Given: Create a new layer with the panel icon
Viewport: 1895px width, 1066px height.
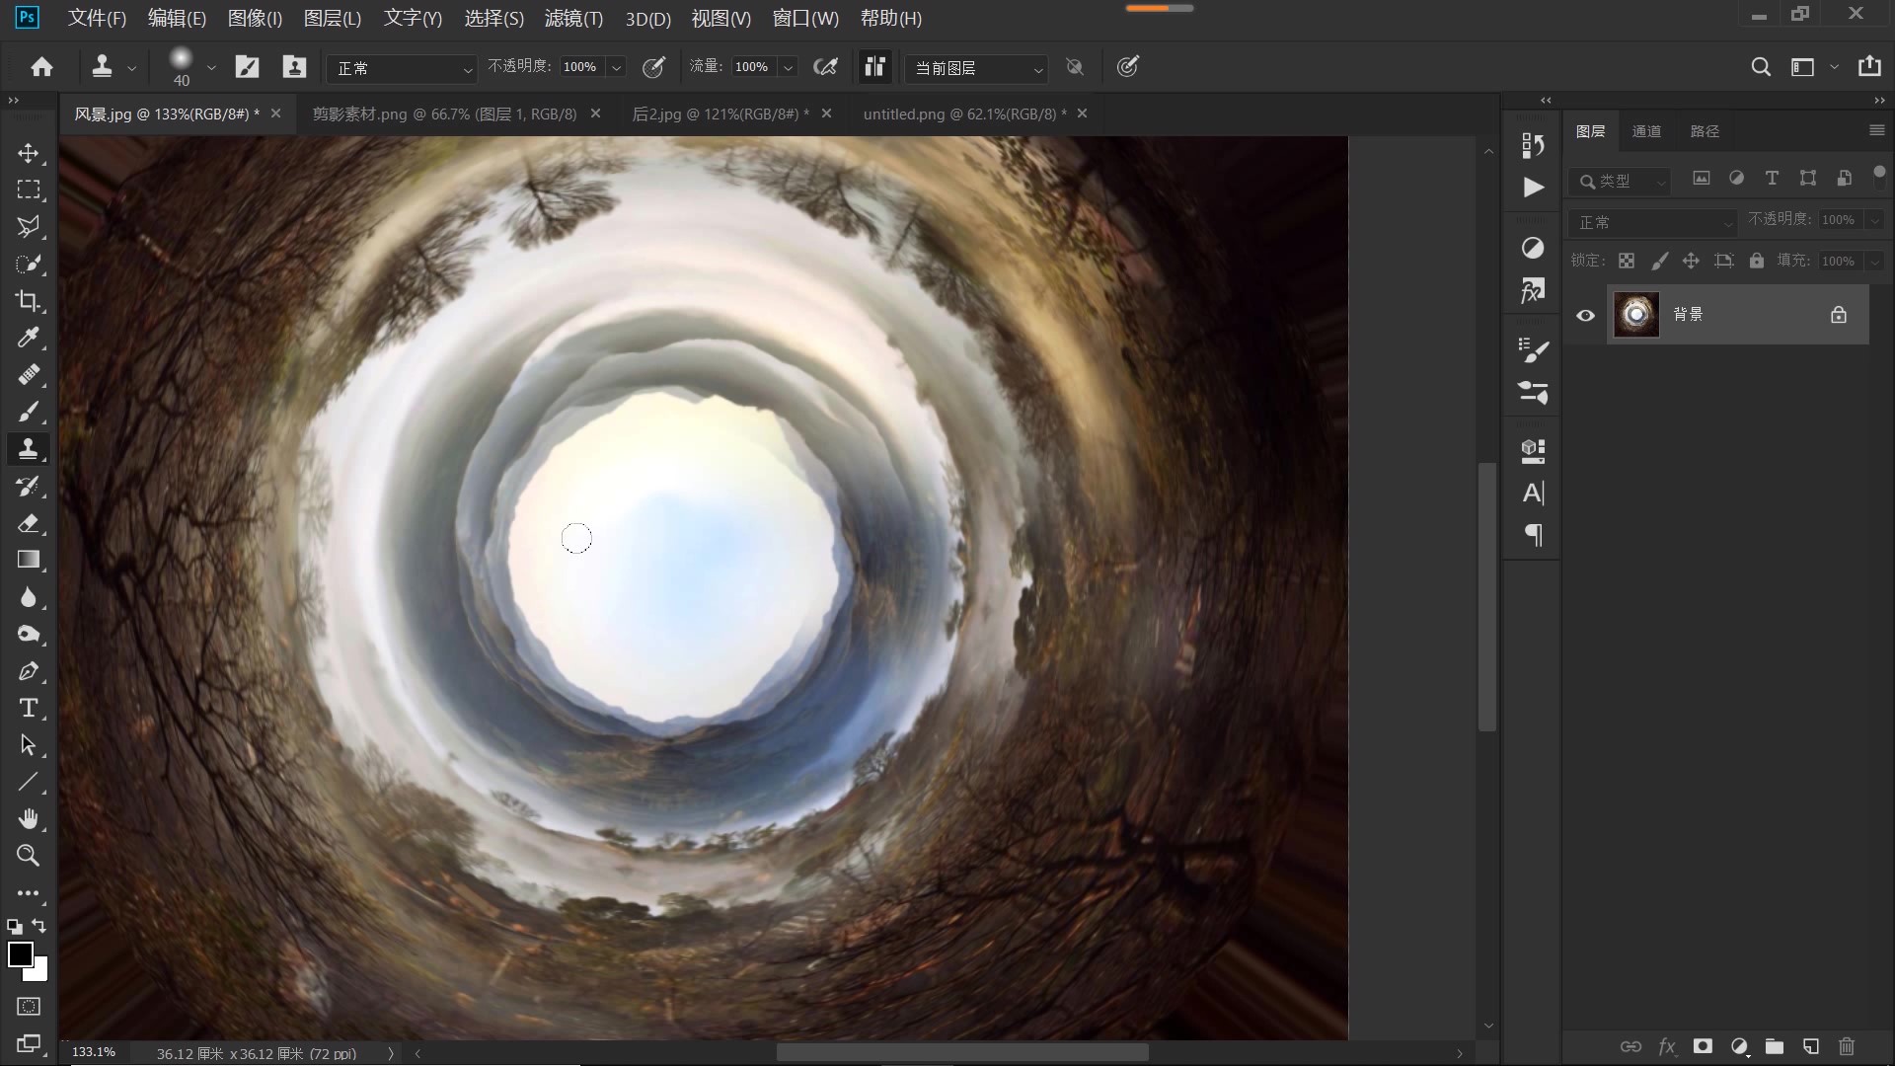Looking at the screenshot, I should pos(1810,1046).
